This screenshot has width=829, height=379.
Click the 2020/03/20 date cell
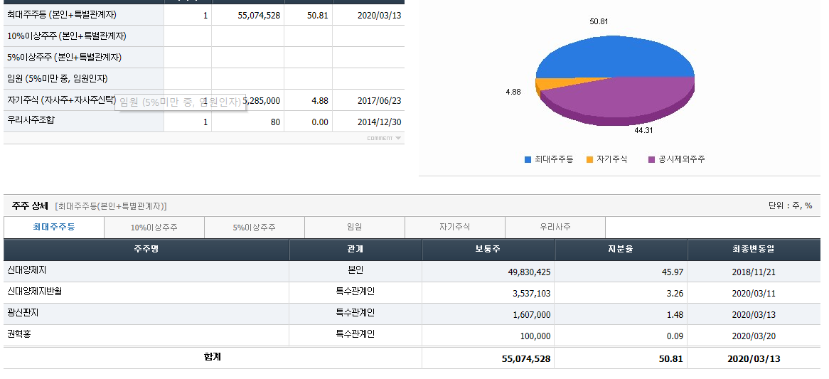(754, 336)
